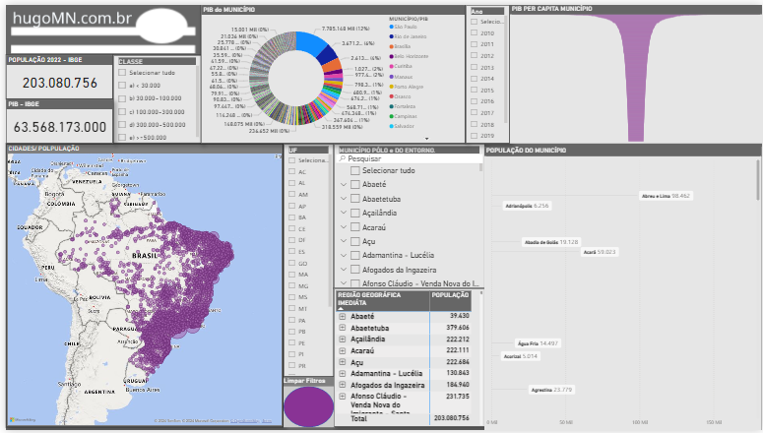Sort by REGIÃO GEOGRÁFICA IMEDIATA header

click(x=378, y=298)
